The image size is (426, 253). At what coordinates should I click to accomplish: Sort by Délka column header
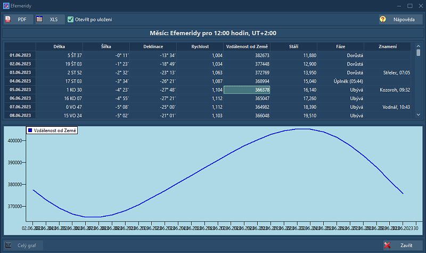click(60, 46)
